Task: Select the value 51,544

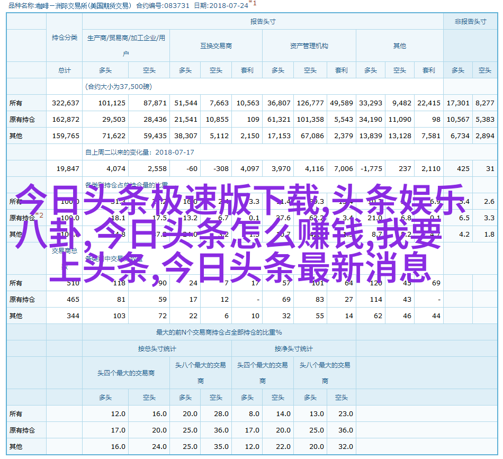Action: [x=186, y=103]
